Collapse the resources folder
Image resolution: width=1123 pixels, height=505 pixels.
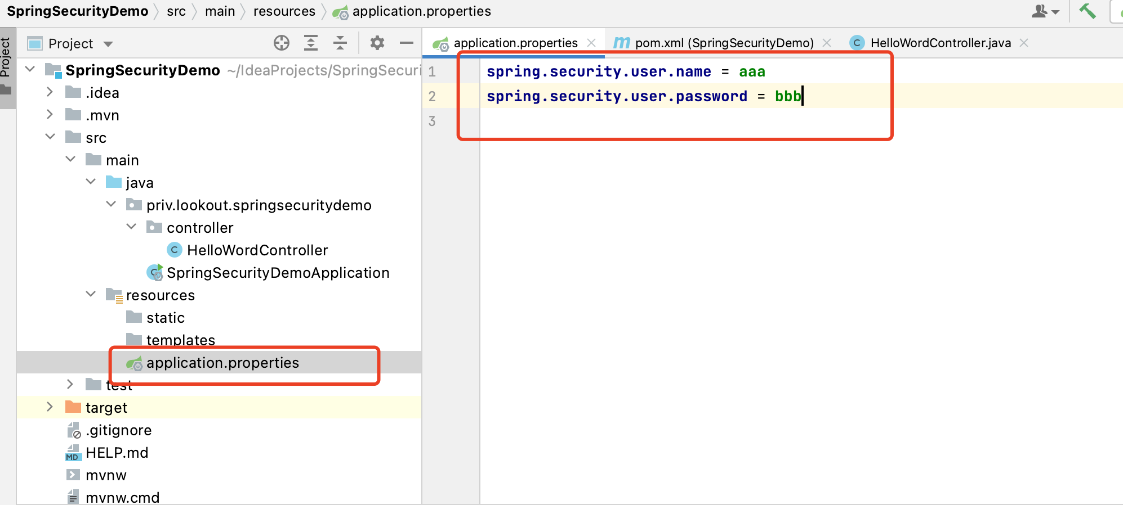(x=91, y=294)
